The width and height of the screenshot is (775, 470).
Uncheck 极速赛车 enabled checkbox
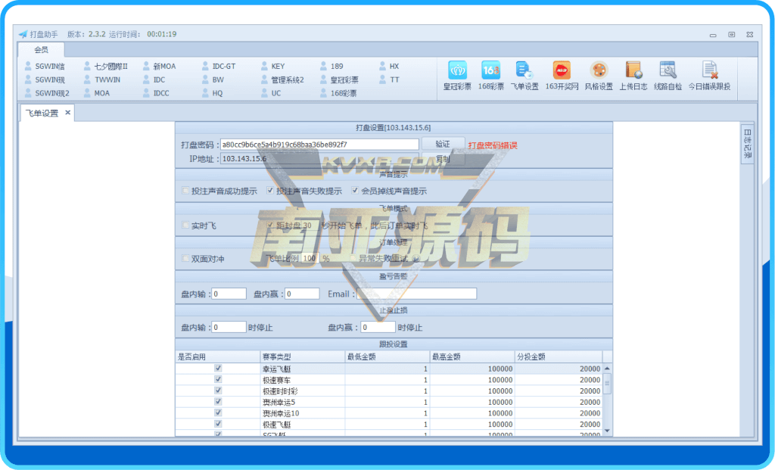(218, 380)
